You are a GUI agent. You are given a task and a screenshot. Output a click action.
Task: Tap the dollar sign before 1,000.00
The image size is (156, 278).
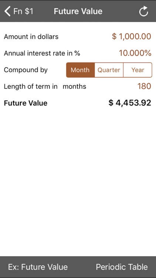(x=114, y=37)
